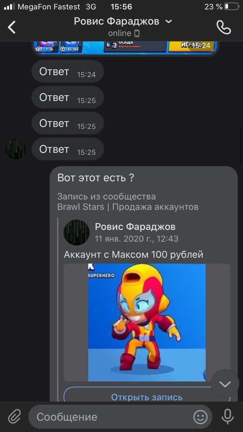Image resolution: width=243 pixels, height=432 pixels.
Task: Tap the microphone voice message icon
Action: point(227,416)
